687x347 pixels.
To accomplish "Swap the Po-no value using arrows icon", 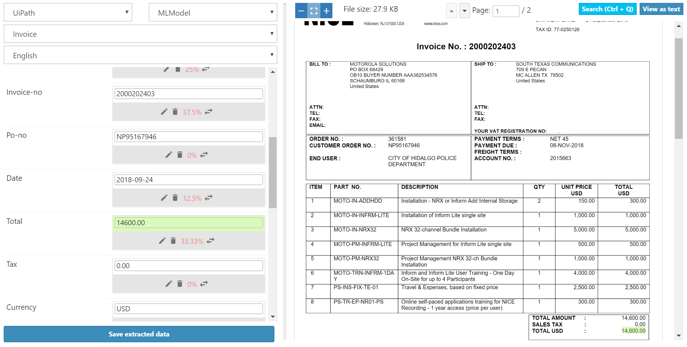I will tap(204, 155).
